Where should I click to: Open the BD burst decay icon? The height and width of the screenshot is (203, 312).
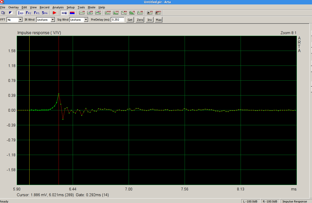pos(140,13)
